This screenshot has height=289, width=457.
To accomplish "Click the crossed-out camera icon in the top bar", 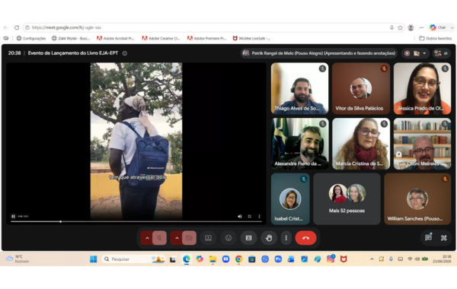I will coord(417,53).
